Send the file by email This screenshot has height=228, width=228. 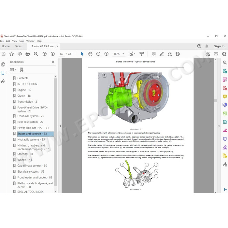(x=216, y=54)
